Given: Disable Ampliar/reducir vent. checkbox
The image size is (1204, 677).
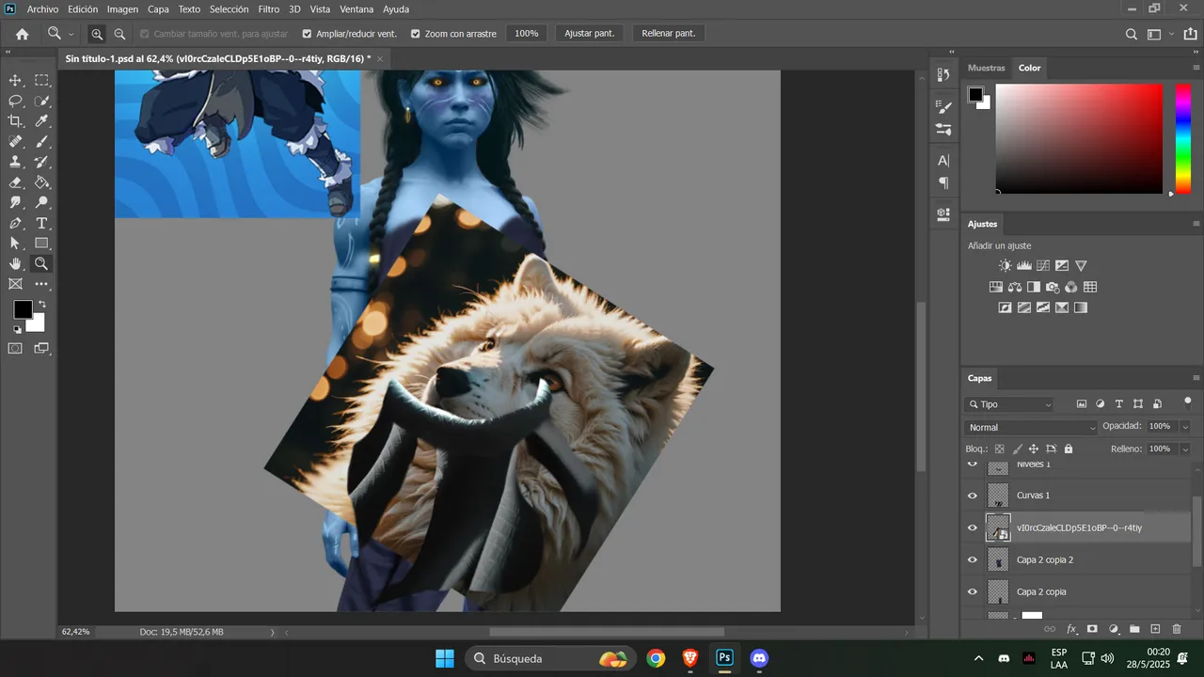Looking at the screenshot, I should 307,34.
